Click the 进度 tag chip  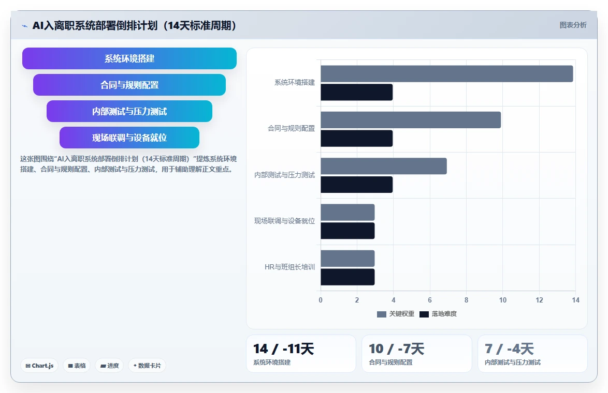(109, 366)
